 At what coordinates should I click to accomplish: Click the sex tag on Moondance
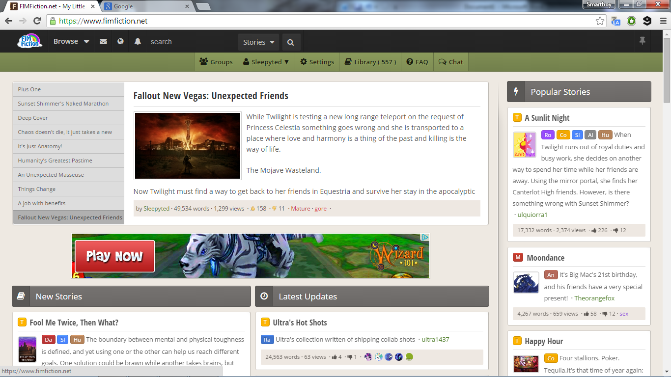coord(624,314)
